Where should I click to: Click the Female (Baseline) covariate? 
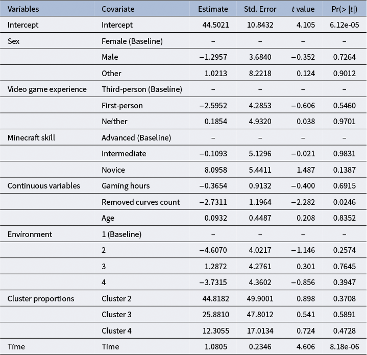(132, 41)
